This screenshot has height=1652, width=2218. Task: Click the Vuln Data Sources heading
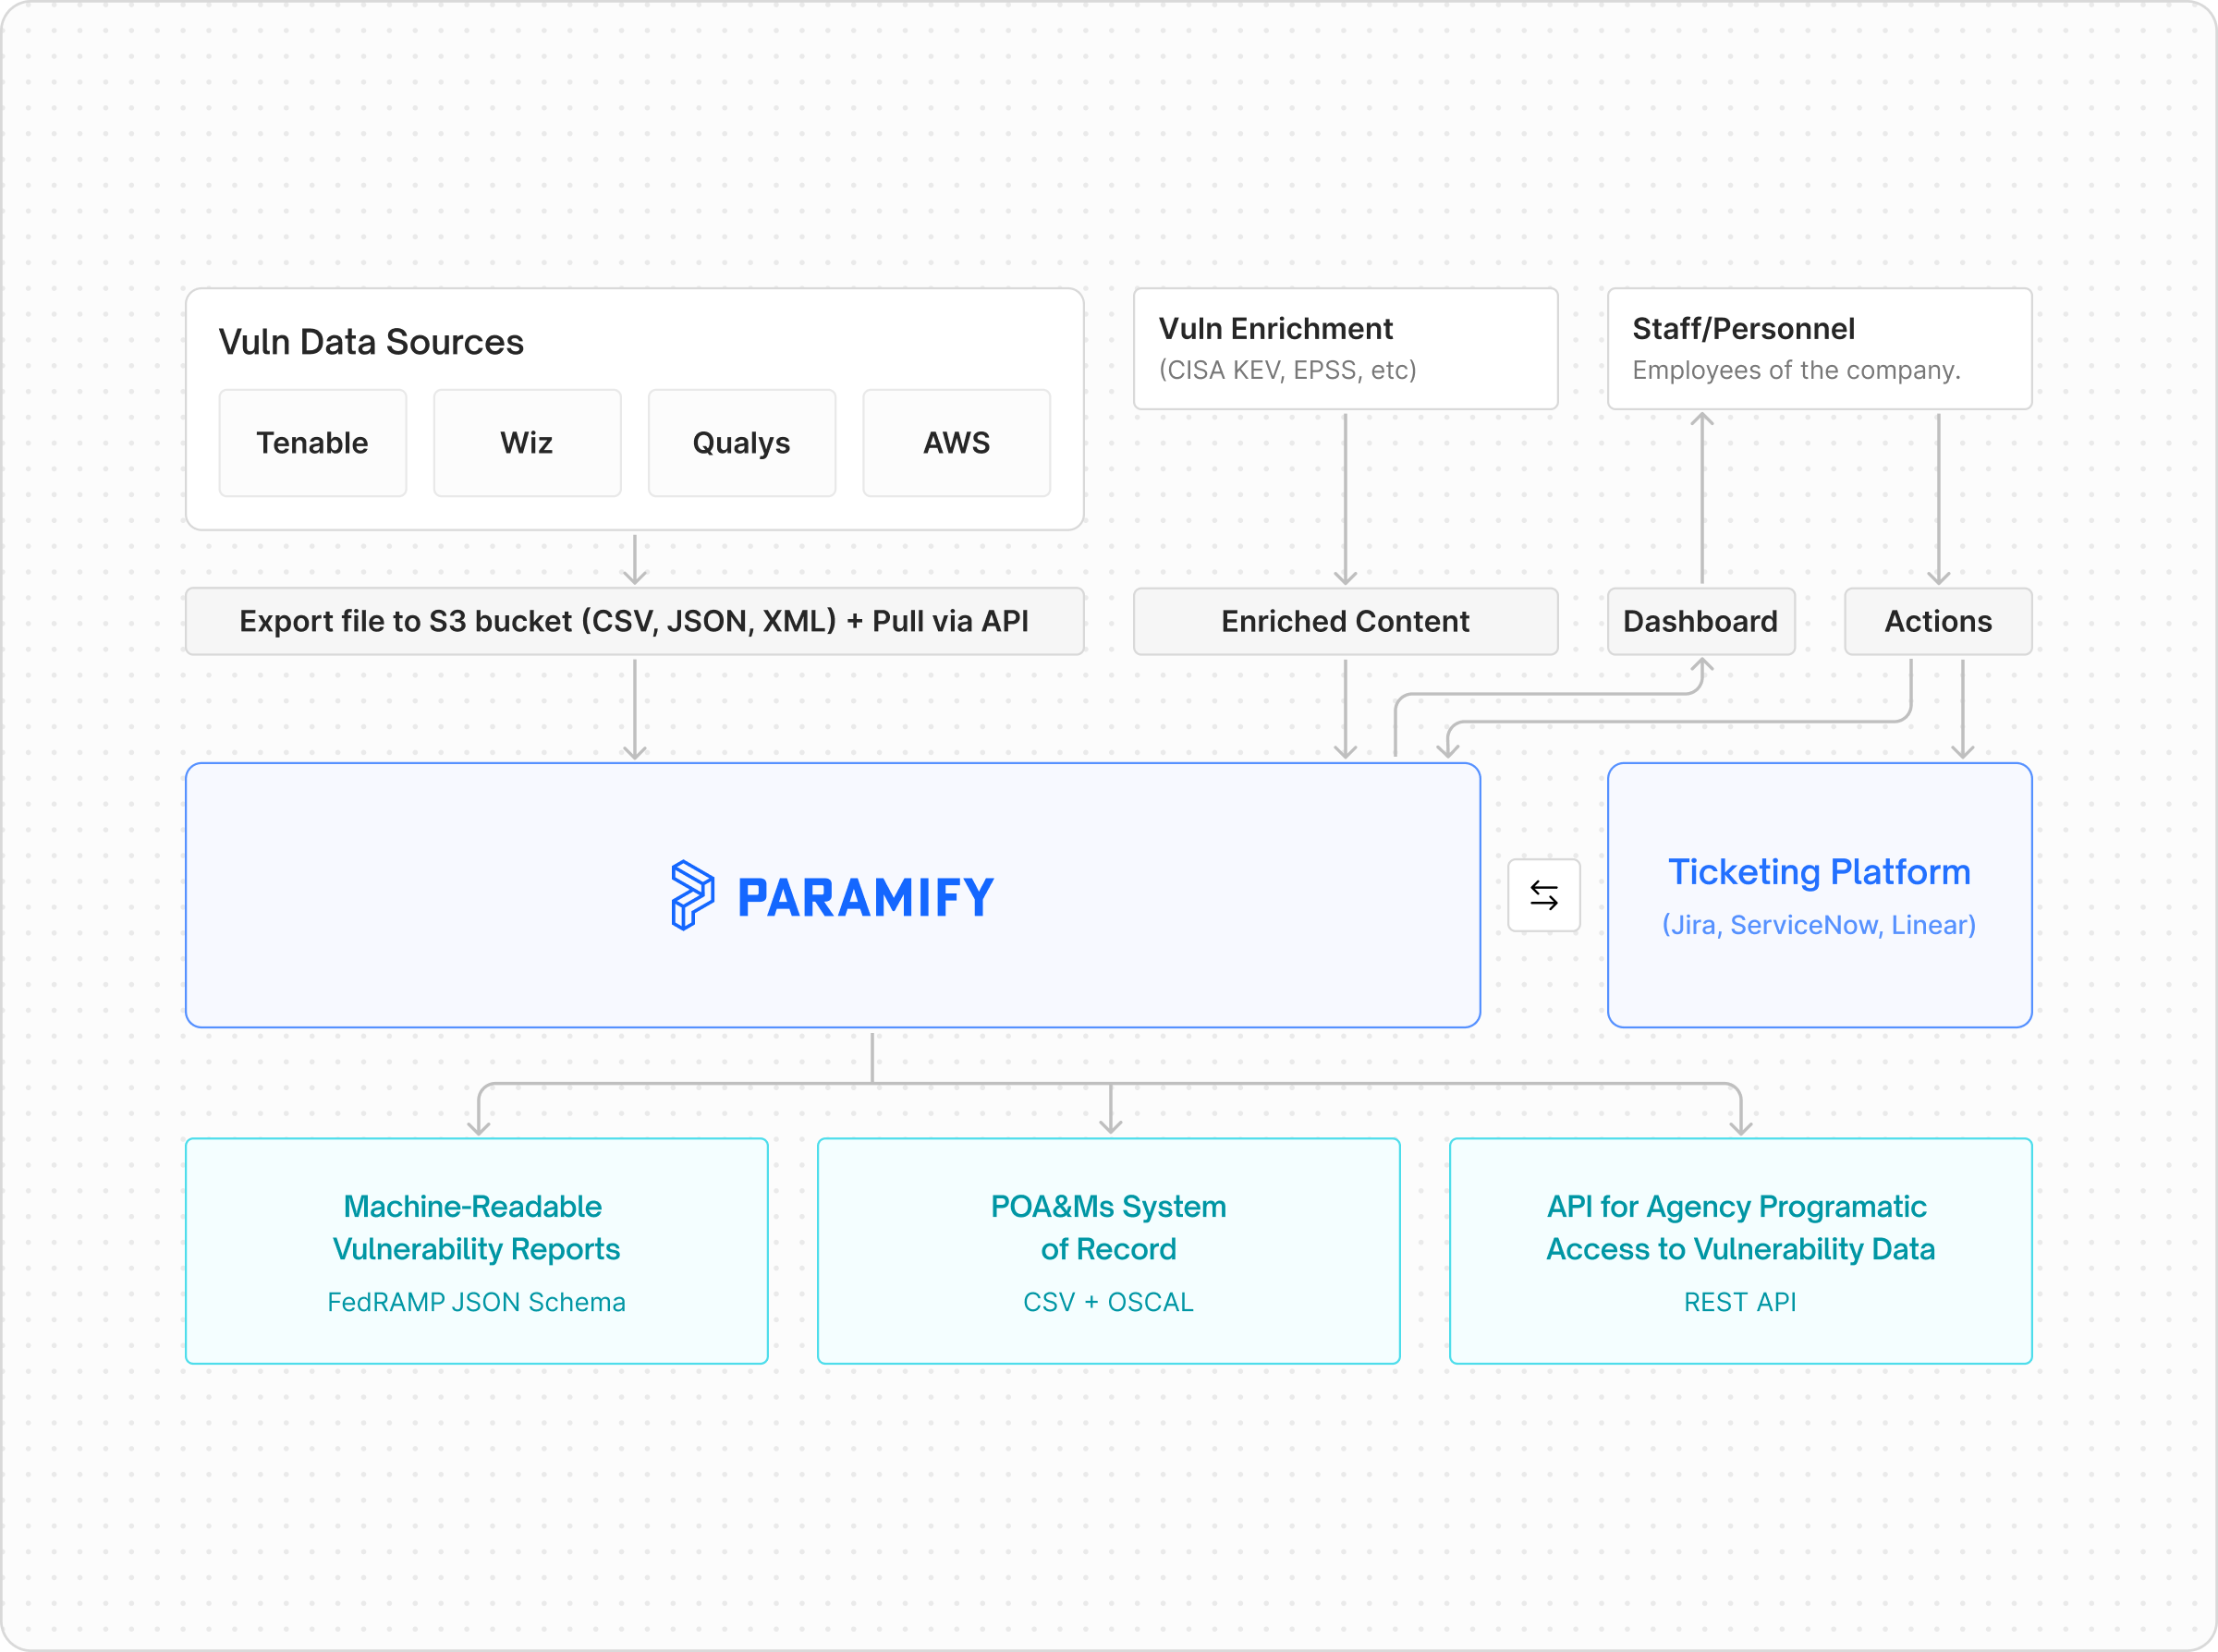(371, 342)
